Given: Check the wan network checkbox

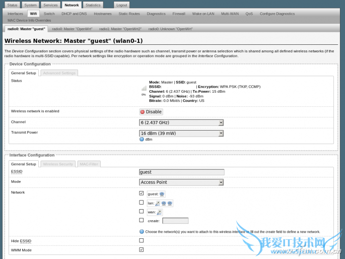Looking at the screenshot, I should [141, 211].
